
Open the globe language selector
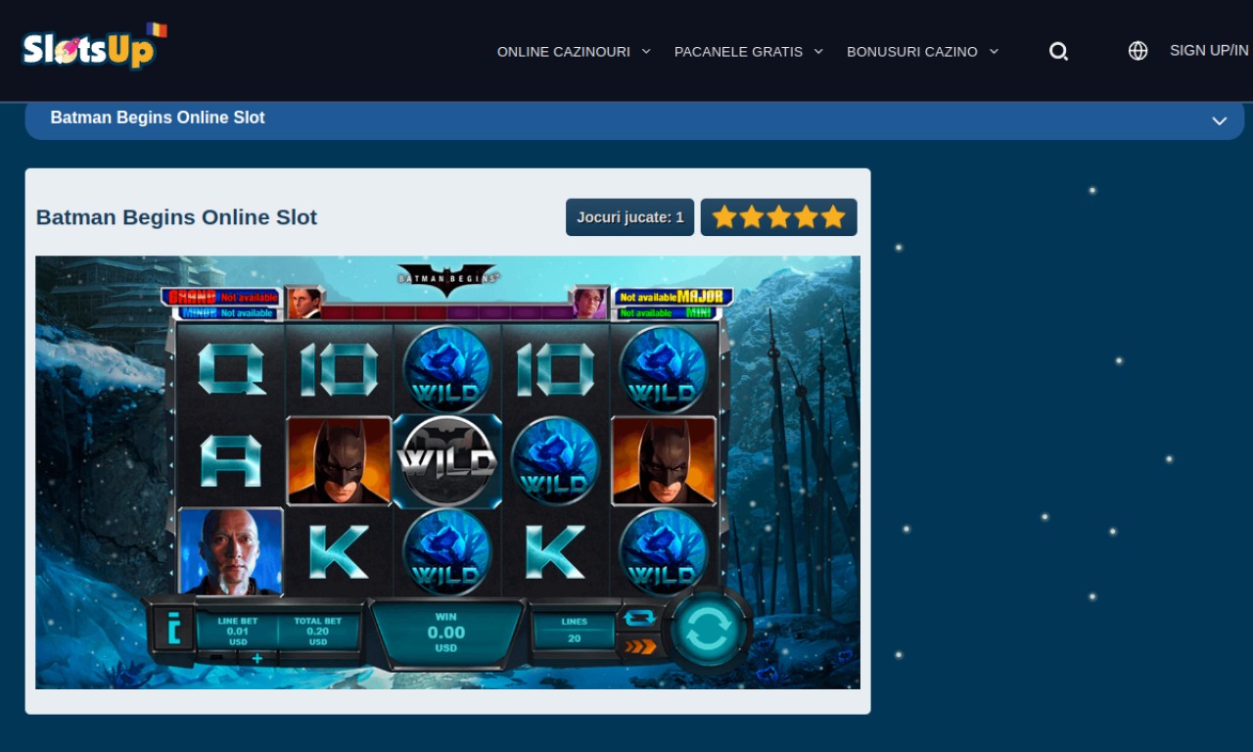1137,51
